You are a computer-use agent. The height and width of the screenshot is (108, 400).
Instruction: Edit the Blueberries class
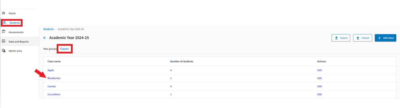coord(319,78)
